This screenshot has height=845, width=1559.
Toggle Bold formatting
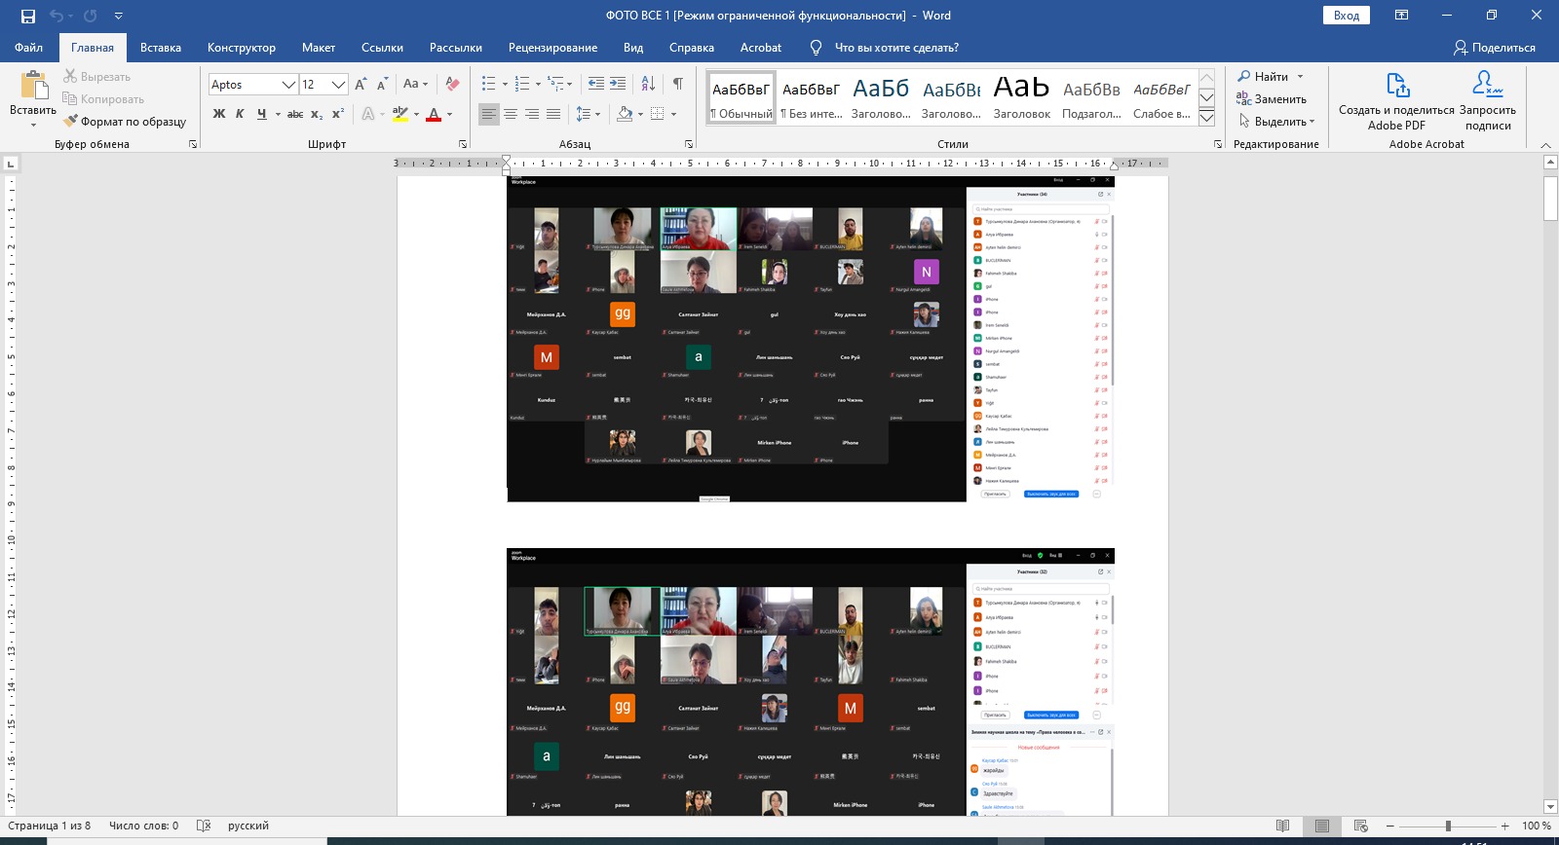point(219,114)
